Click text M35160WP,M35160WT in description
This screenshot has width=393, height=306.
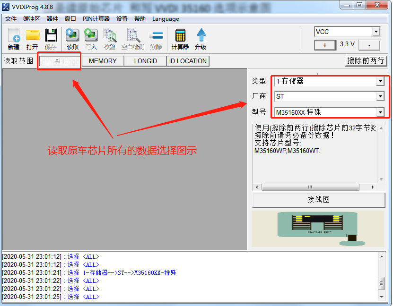tap(287, 151)
